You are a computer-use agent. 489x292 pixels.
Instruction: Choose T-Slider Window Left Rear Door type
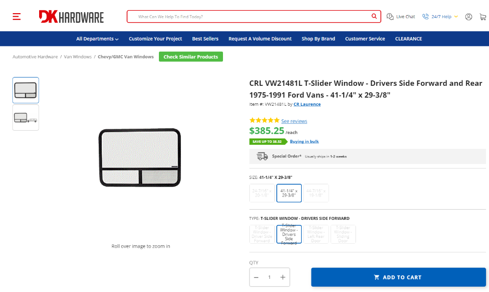316,234
